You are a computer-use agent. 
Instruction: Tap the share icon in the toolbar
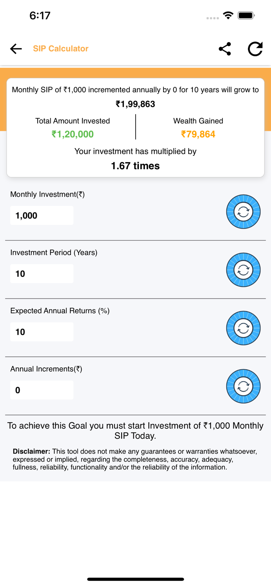coord(224,48)
